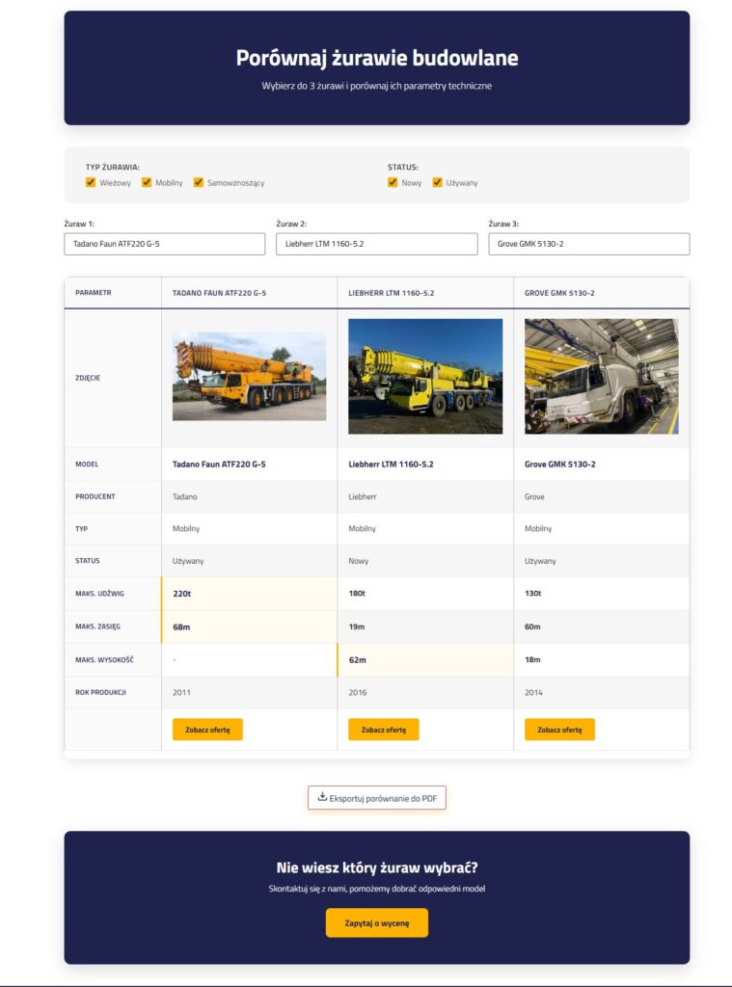The height and width of the screenshot is (987, 732).
Task: Click the 19m max reach value
Action: [357, 627]
